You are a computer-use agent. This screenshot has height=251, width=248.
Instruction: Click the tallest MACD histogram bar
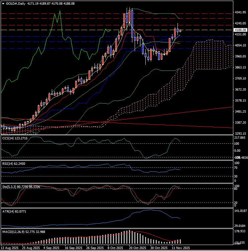(x=129, y=237)
